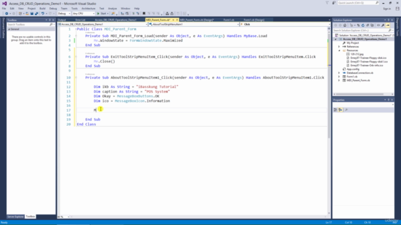Click the feedback icon near Quick Launch
The image size is (401, 225).
(x=334, y=2)
